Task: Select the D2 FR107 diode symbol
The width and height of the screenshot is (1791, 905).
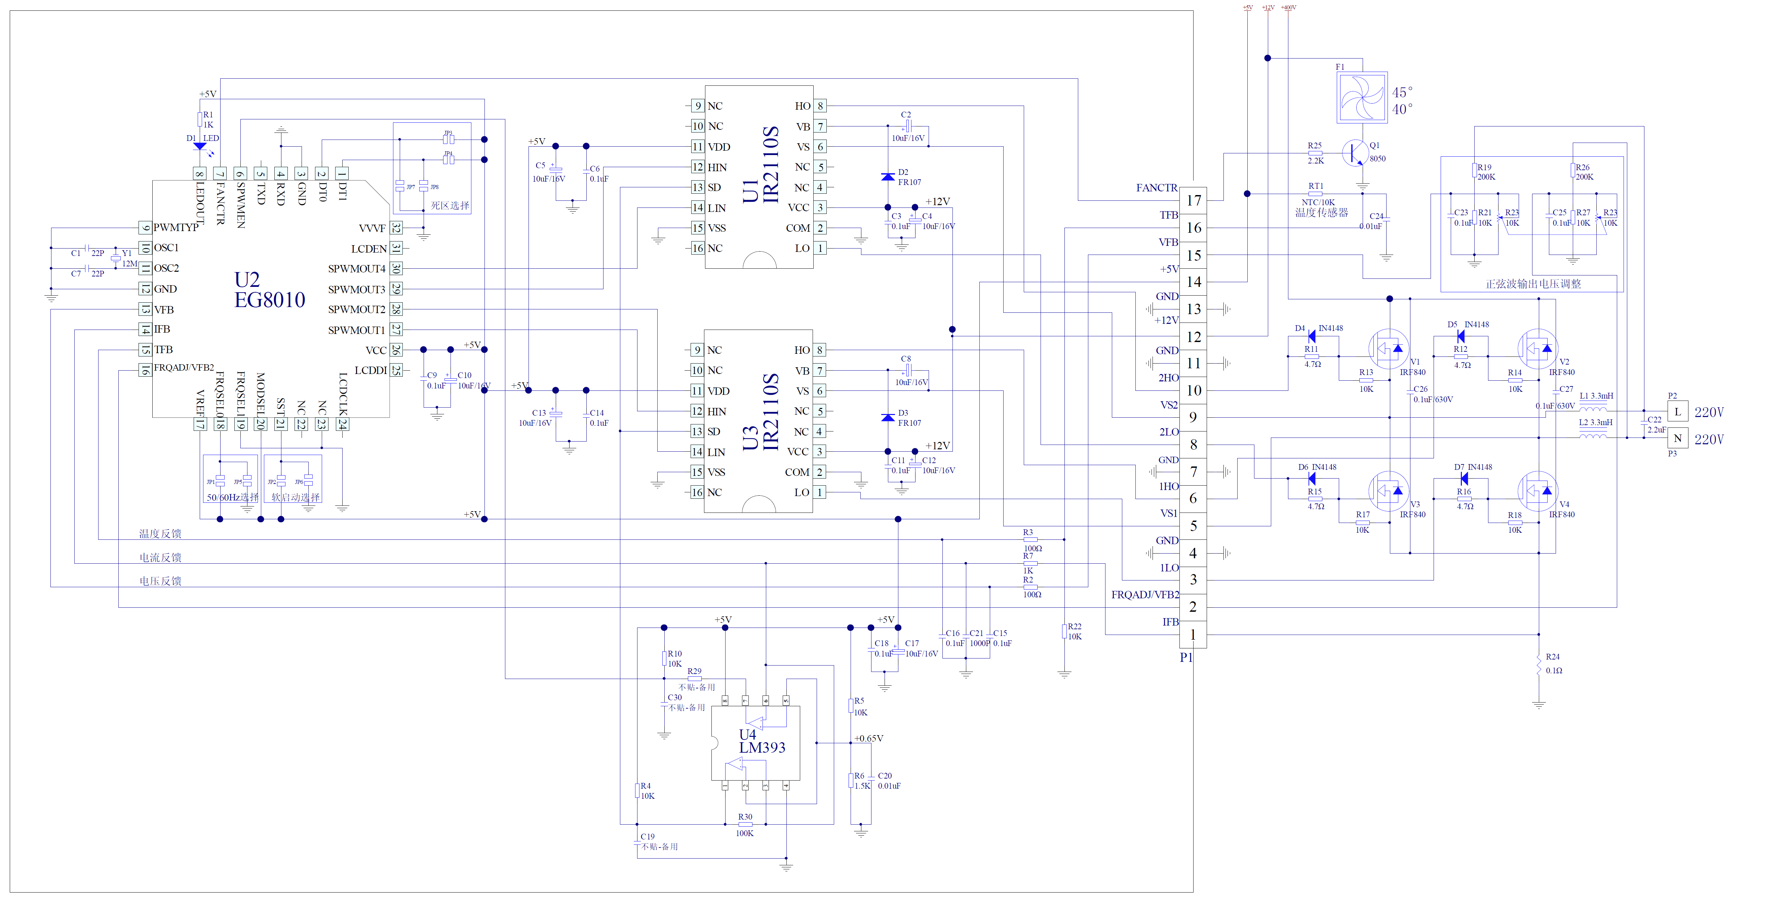Action: 888,177
